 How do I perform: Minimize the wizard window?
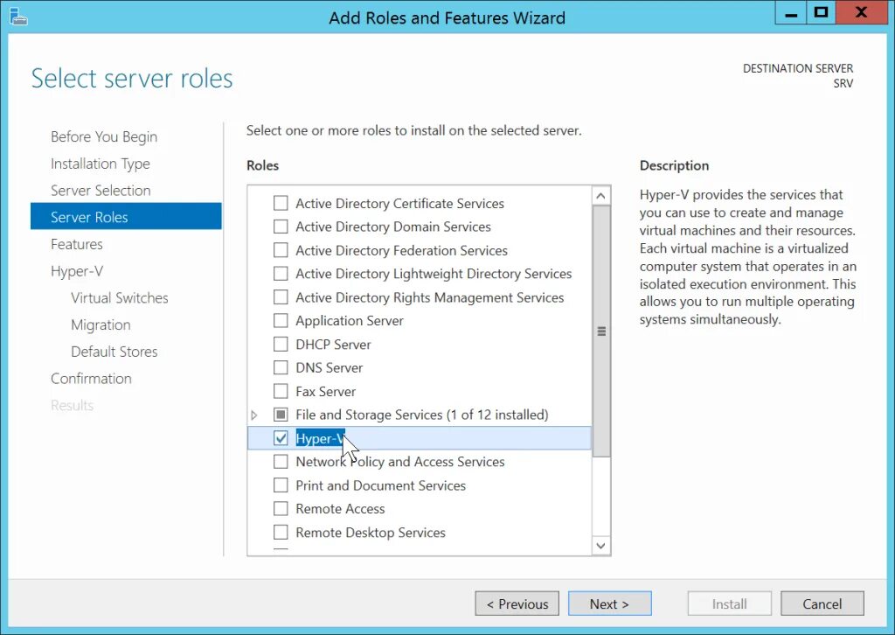click(789, 12)
